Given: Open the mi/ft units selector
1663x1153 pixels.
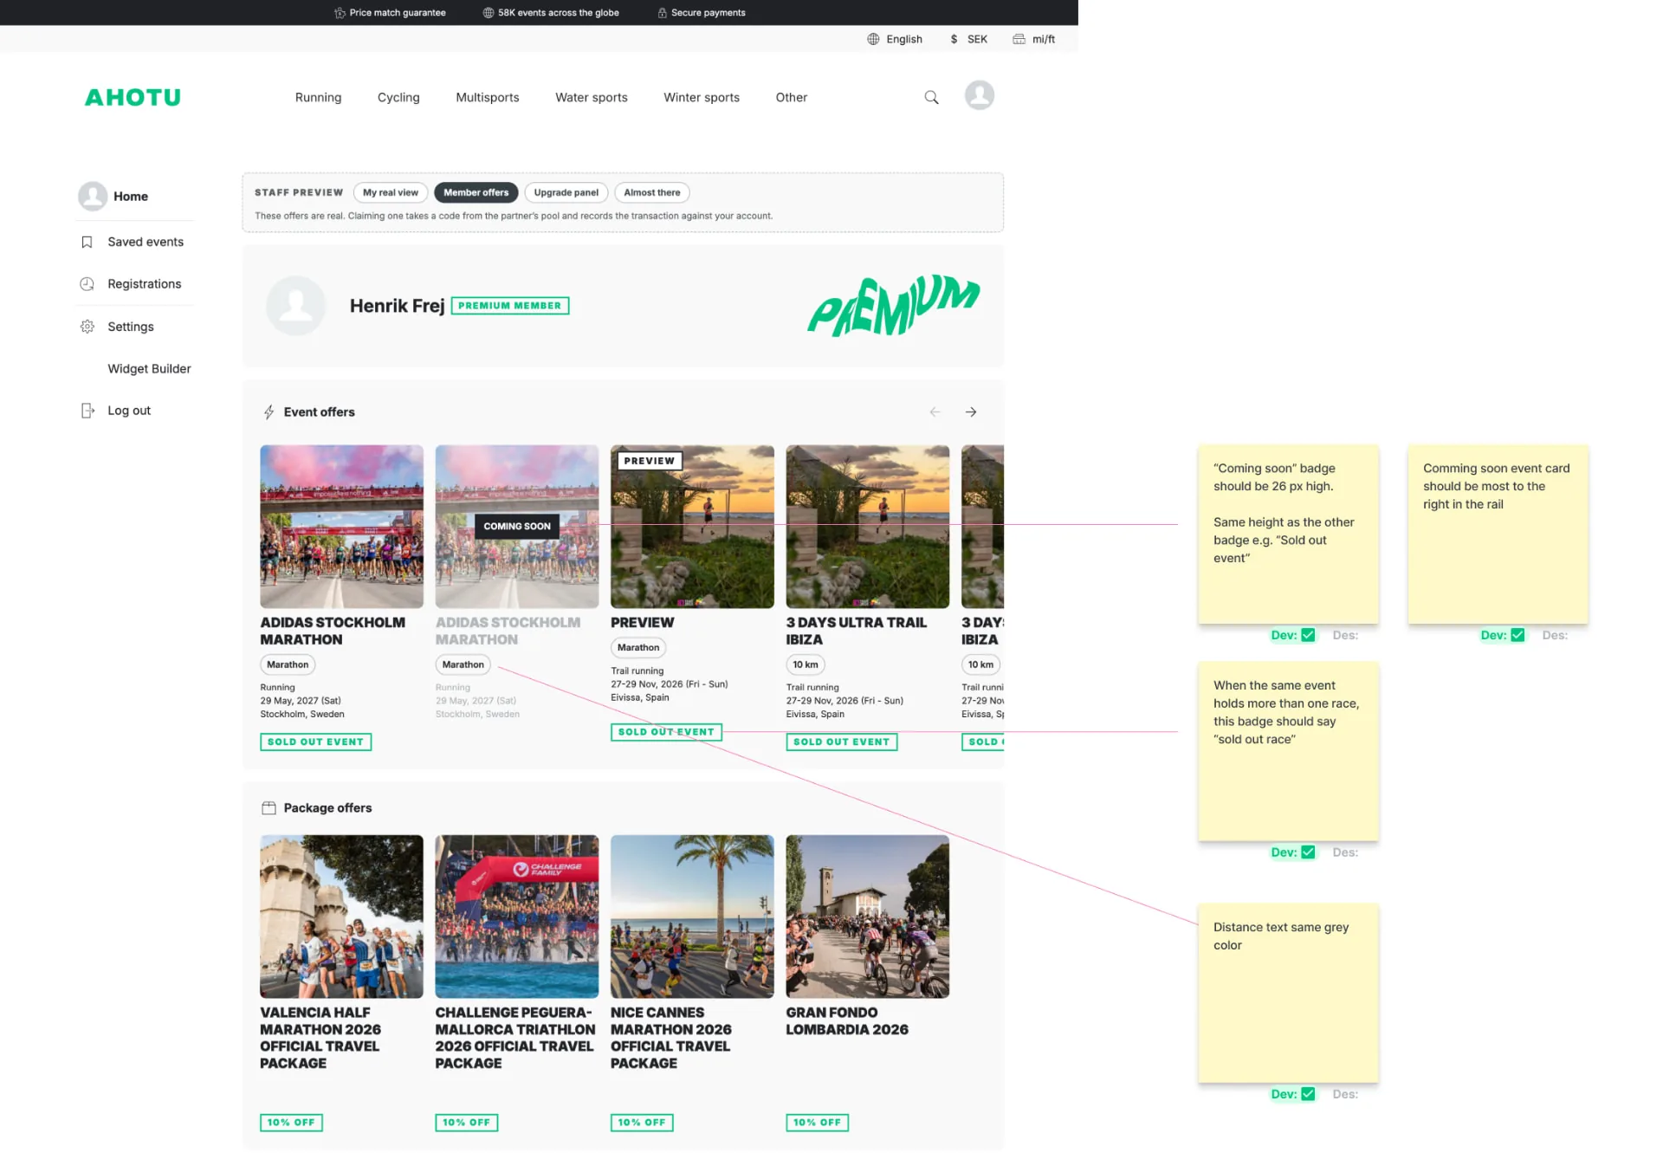Looking at the screenshot, I should click(1034, 39).
